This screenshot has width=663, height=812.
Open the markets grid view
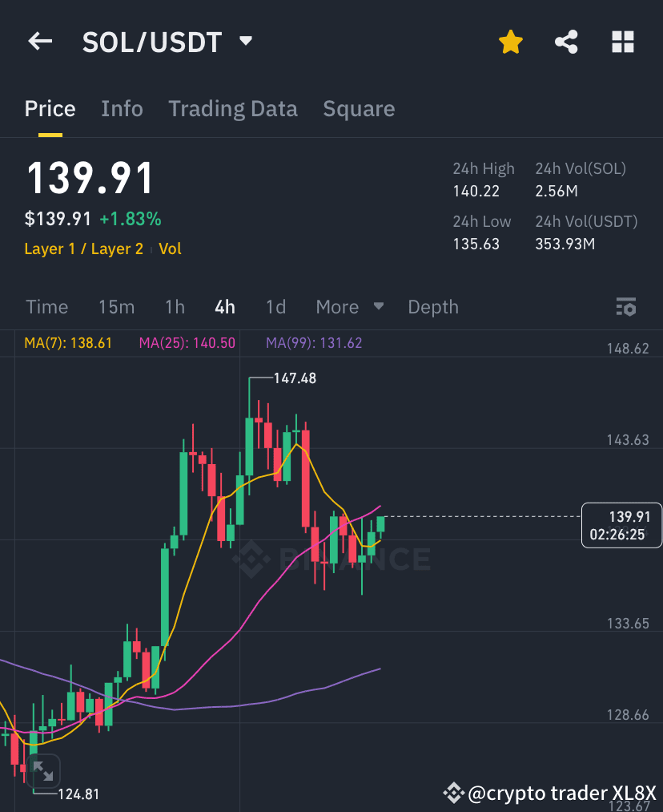click(x=622, y=42)
